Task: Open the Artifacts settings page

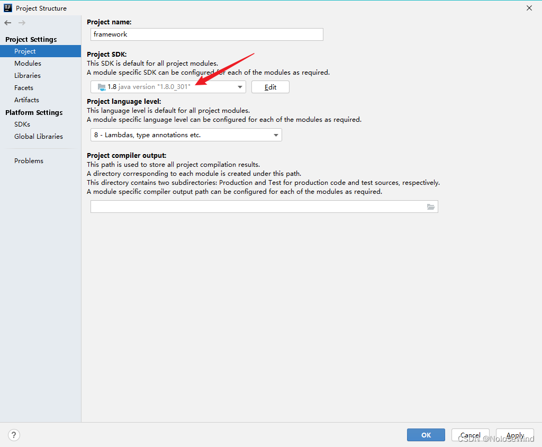Action: [x=26, y=100]
